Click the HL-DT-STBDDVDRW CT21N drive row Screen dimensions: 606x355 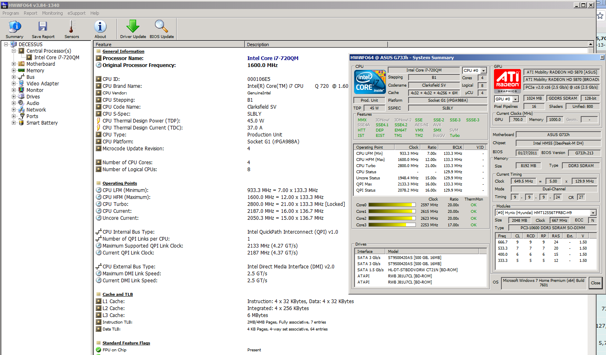[x=421, y=270]
